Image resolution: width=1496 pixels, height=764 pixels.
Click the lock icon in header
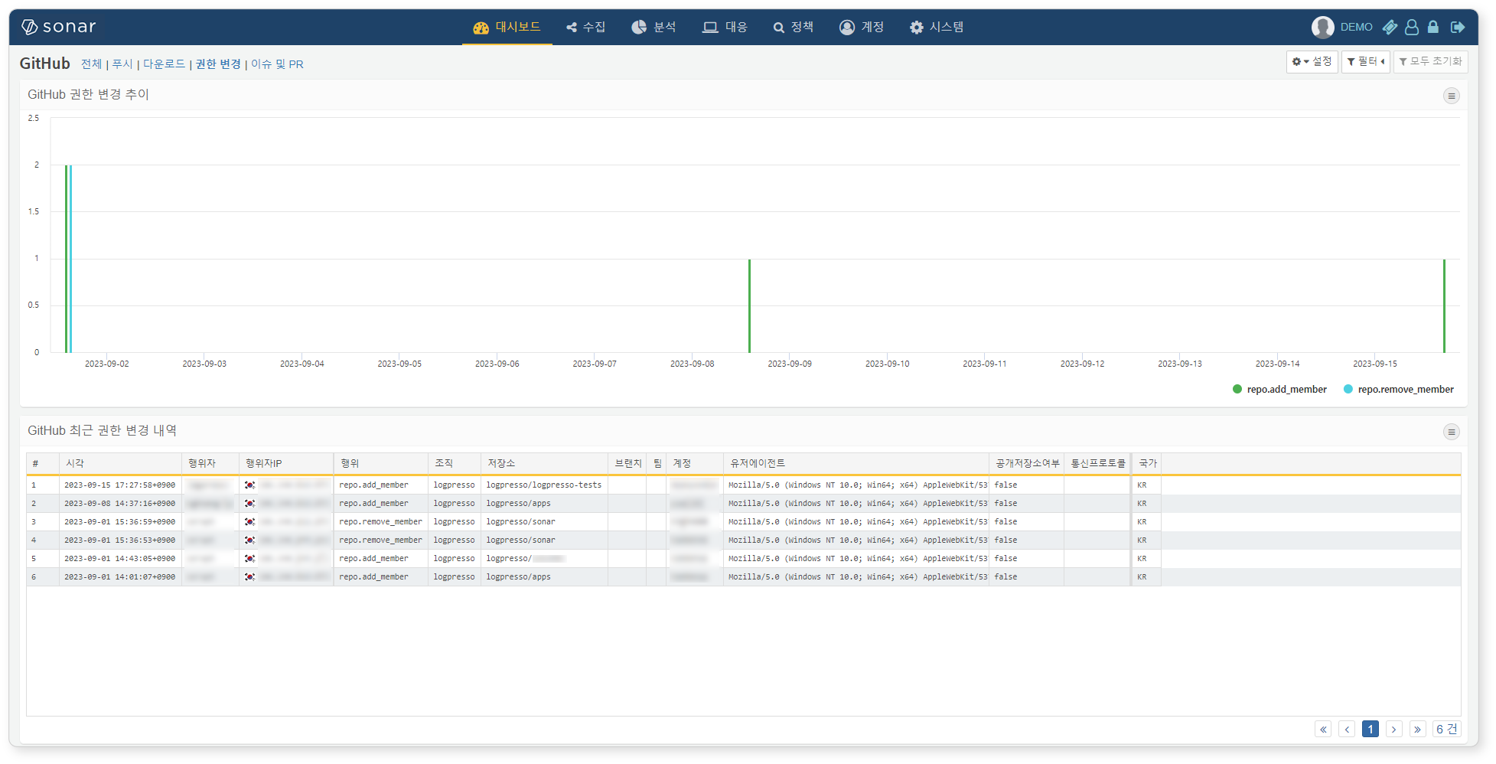[x=1433, y=27]
